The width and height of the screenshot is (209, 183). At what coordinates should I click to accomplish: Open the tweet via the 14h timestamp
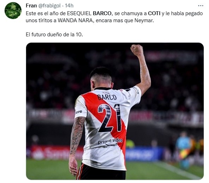(x=69, y=6)
